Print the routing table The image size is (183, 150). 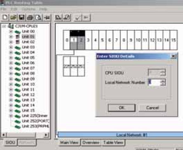pyautogui.click(x=30, y=17)
